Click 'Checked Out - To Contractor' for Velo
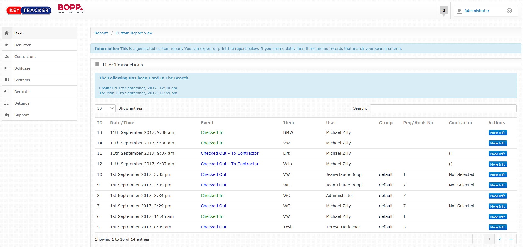Viewport: 523px width, 247px height. click(x=230, y=164)
